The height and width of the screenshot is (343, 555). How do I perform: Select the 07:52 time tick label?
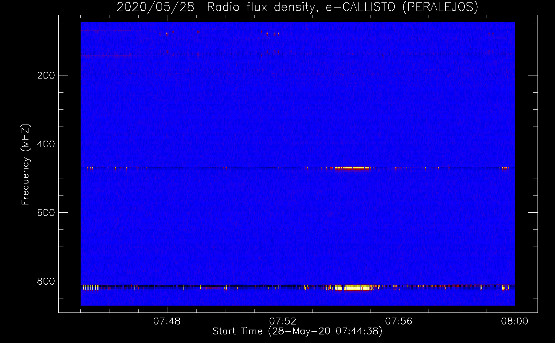tap(283, 321)
